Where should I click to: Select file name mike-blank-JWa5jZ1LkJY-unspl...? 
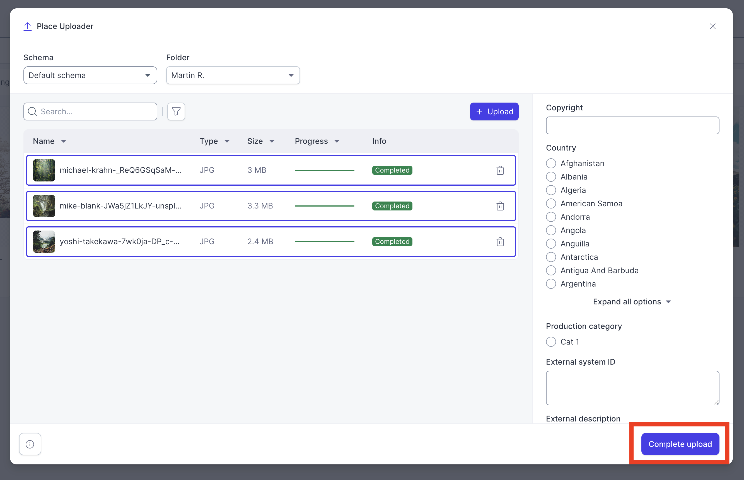click(120, 206)
